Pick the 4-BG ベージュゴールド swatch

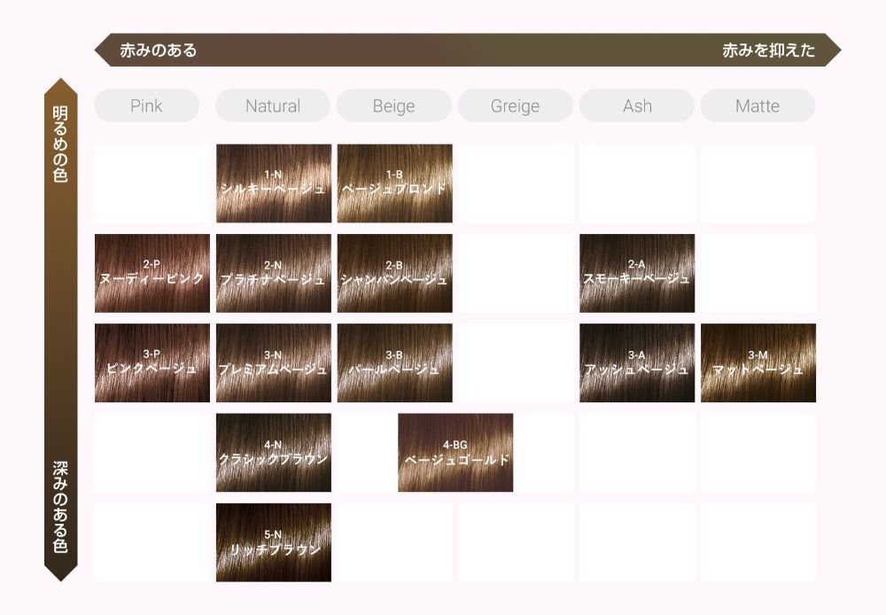pos(455,453)
